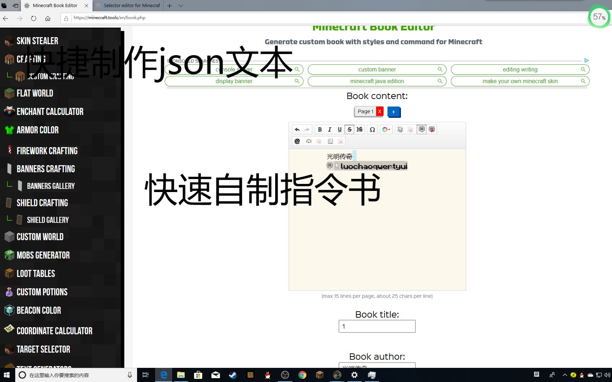Open the Beacon Color tool
Screen dimensions: 612x382
pyautogui.click(x=39, y=311)
